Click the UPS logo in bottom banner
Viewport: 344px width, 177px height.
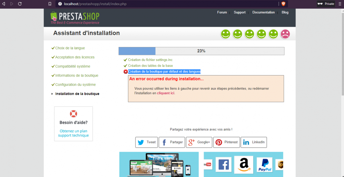[279, 165]
